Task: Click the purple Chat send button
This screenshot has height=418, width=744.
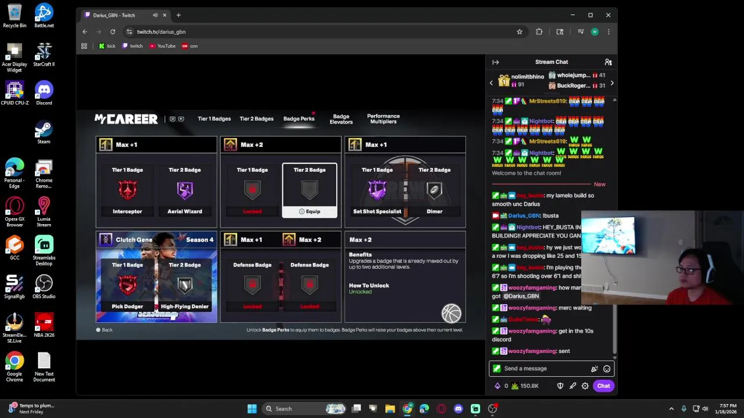Action: [x=603, y=386]
